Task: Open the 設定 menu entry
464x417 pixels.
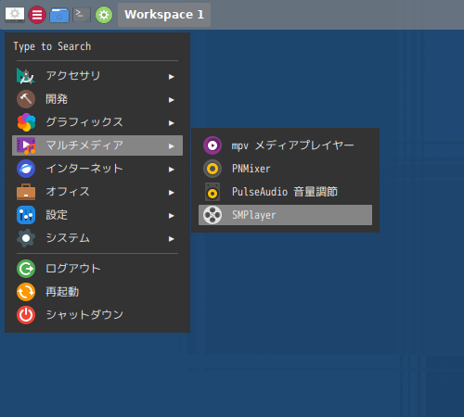Action: (x=97, y=215)
